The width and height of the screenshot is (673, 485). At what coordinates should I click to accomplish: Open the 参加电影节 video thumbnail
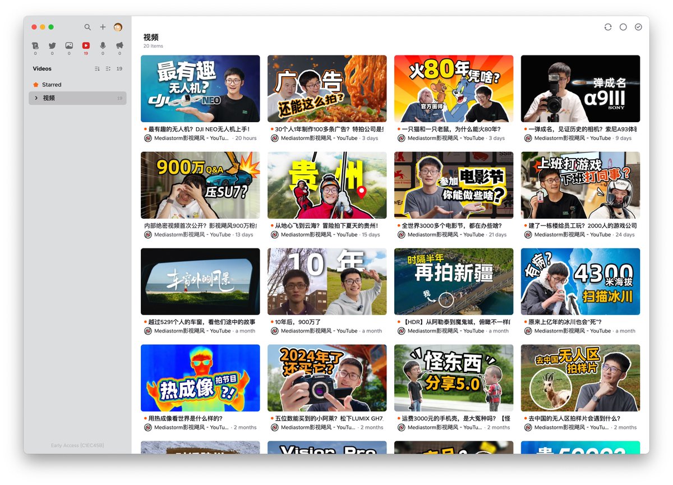pyautogui.click(x=454, y=185)
